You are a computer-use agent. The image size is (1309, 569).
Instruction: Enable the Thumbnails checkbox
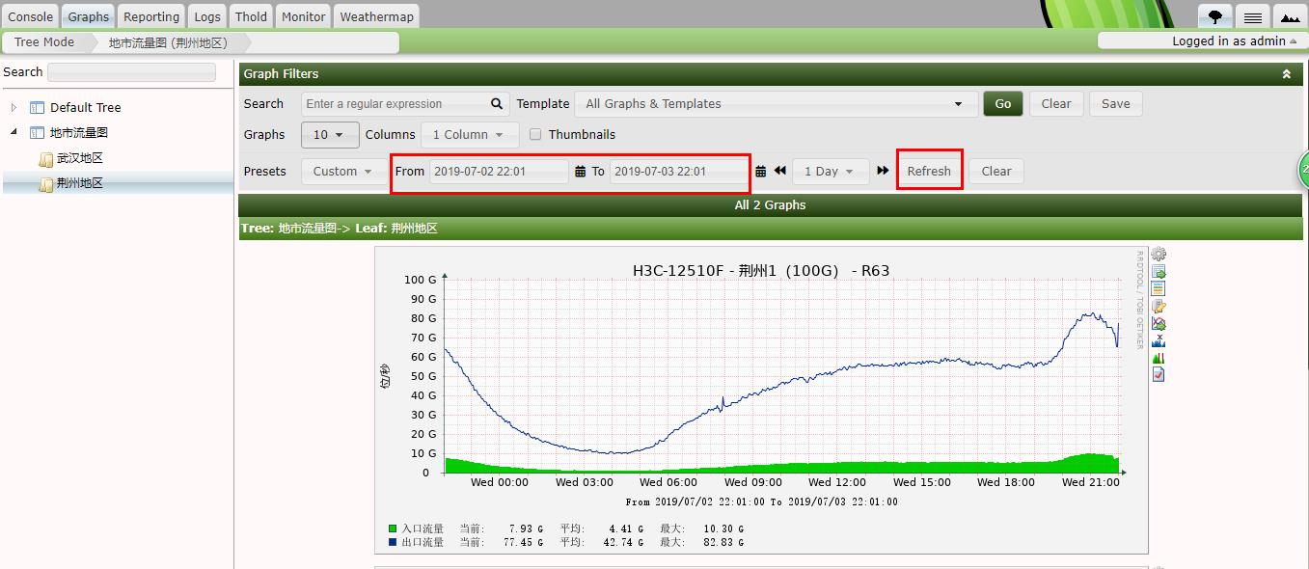(535, 135)
